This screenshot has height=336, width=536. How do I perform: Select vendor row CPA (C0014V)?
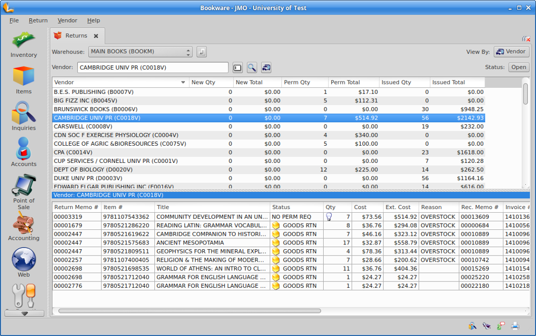pyautogui.click(x=269, y=152)
